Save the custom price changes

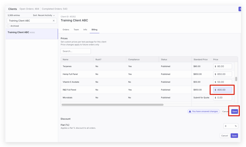click(x=234, y=112)
